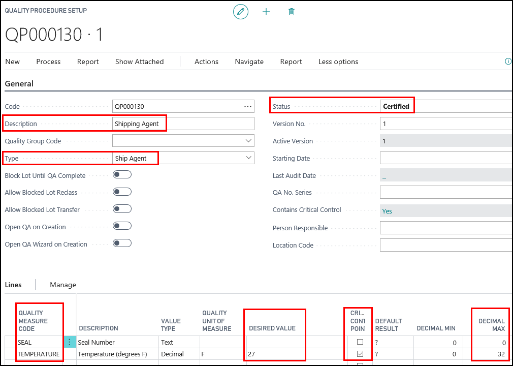Click the pencil edit icon
The image size is (513, 366).
pyautogui.click(x=241, y=12)
